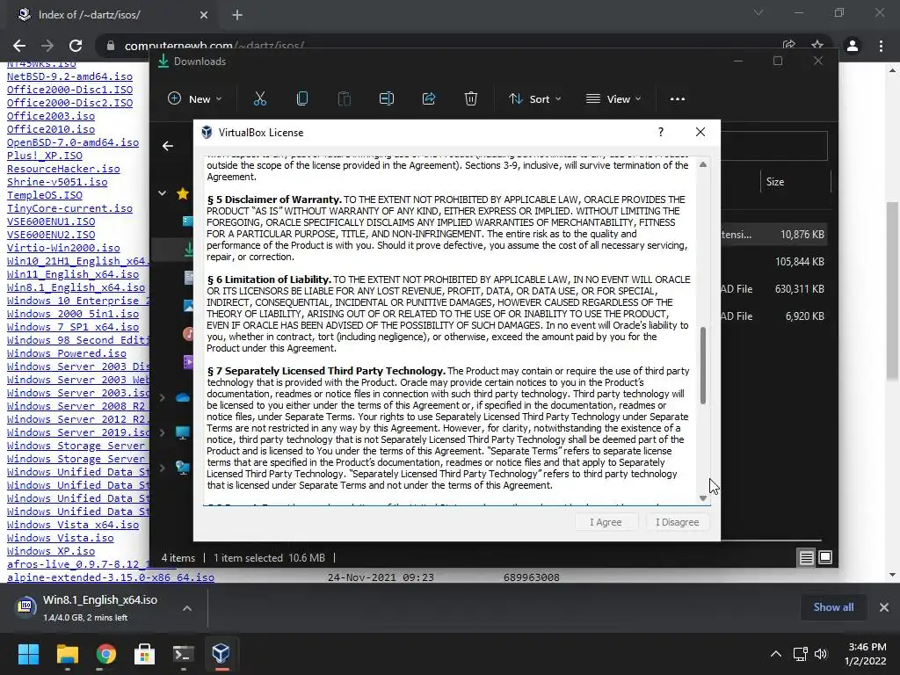The image size is (900, 675).
Task: Reload the Chrome page
Action: pos(76,46)
